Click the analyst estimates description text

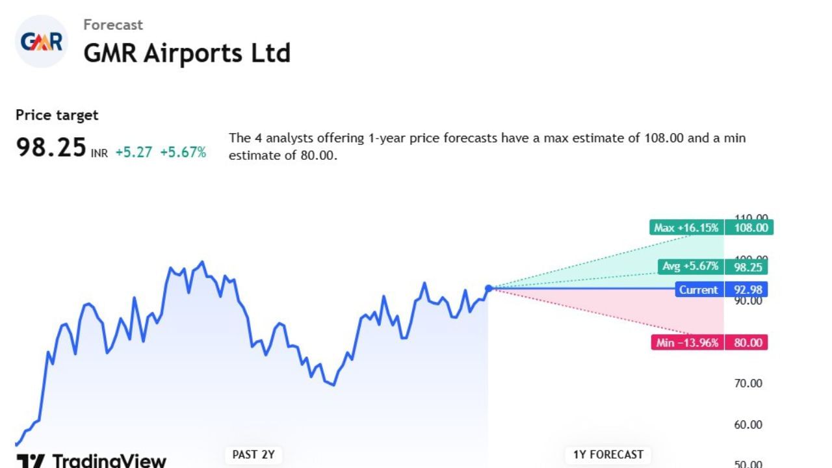[x=487, y=146]
